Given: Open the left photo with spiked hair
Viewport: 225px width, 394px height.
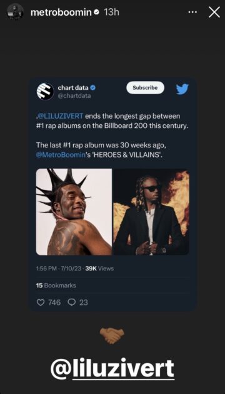Looking at the screenshot, I should point(74,212).
